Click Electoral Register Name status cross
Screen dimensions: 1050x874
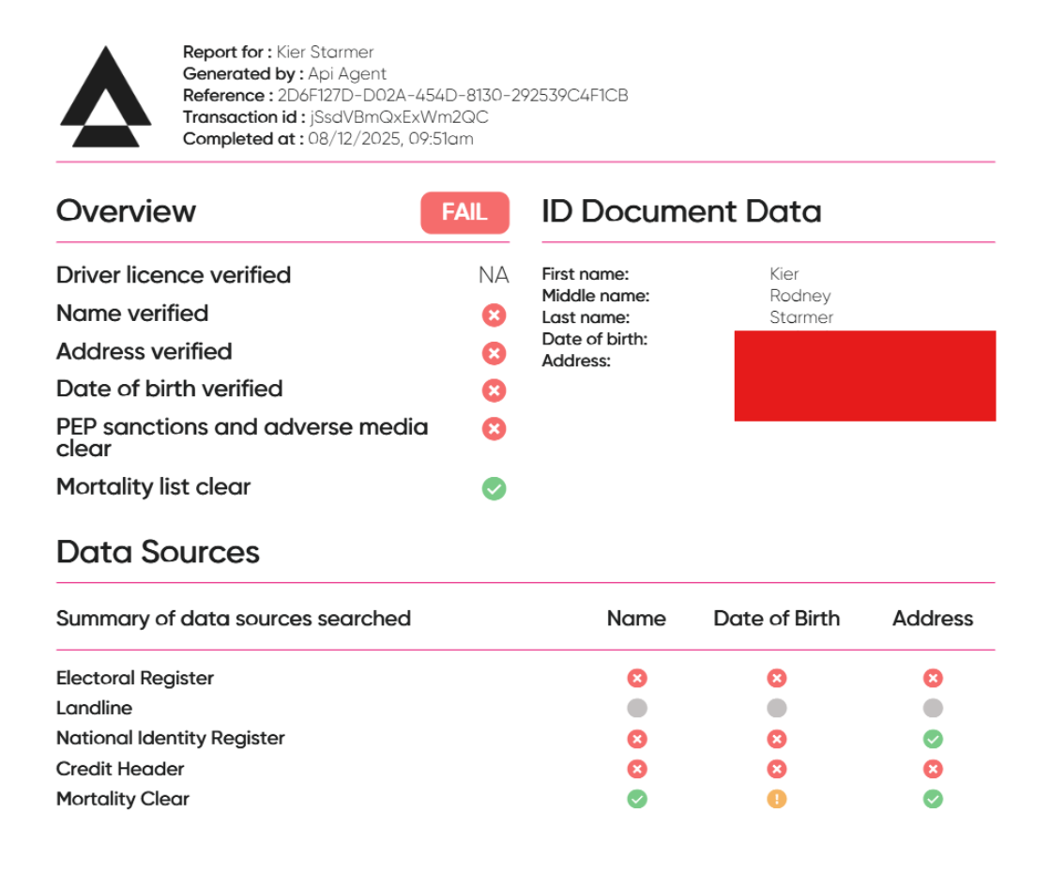coord(637,679)
